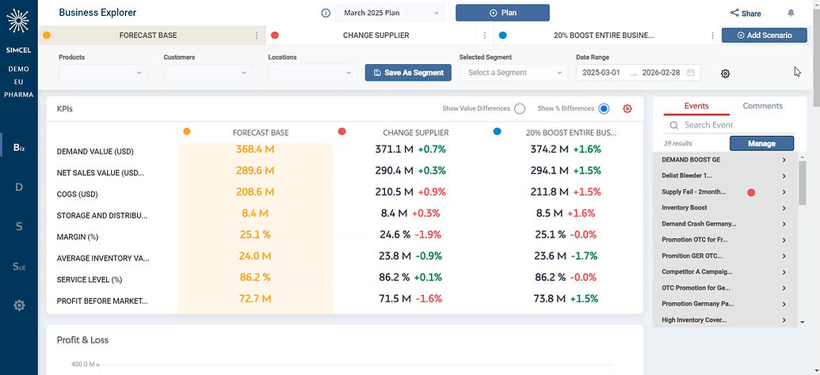This screenshot has width=820, height=375.
Task: Click the 368.4 M Forecast Base value
Action: (254, 150)
